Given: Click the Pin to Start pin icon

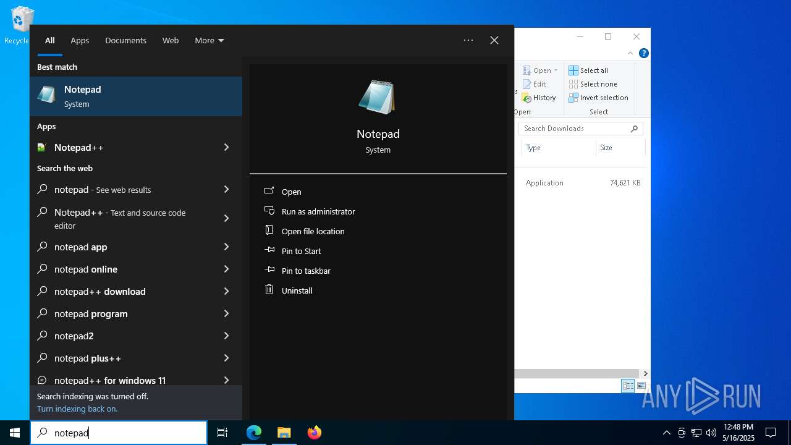Looking at the screenshot, I should pyautogui.click(x=269, y=250).
